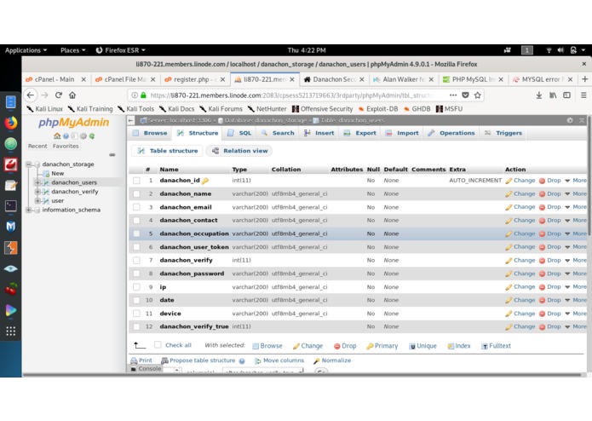Open the Export tab

coord(359,133)
